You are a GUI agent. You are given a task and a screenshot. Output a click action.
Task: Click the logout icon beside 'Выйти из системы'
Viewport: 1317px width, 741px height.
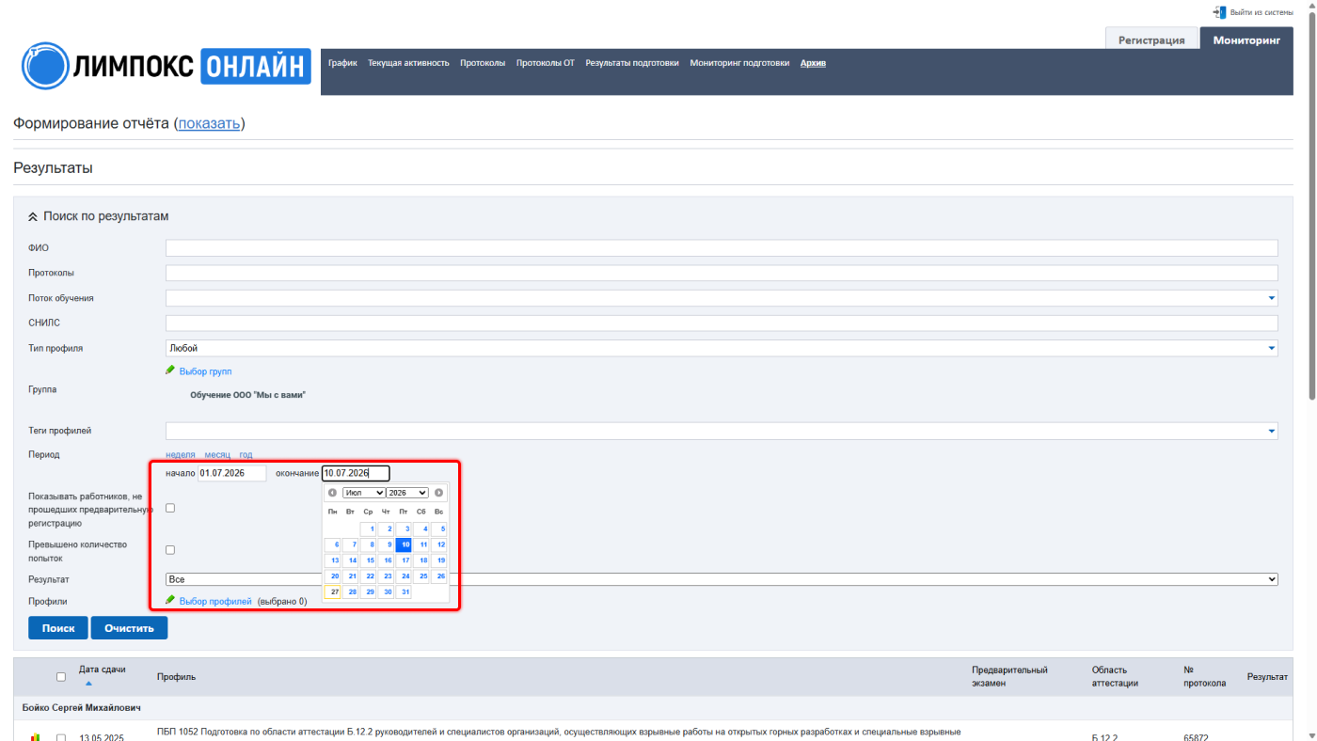(x=1219, y=12)
